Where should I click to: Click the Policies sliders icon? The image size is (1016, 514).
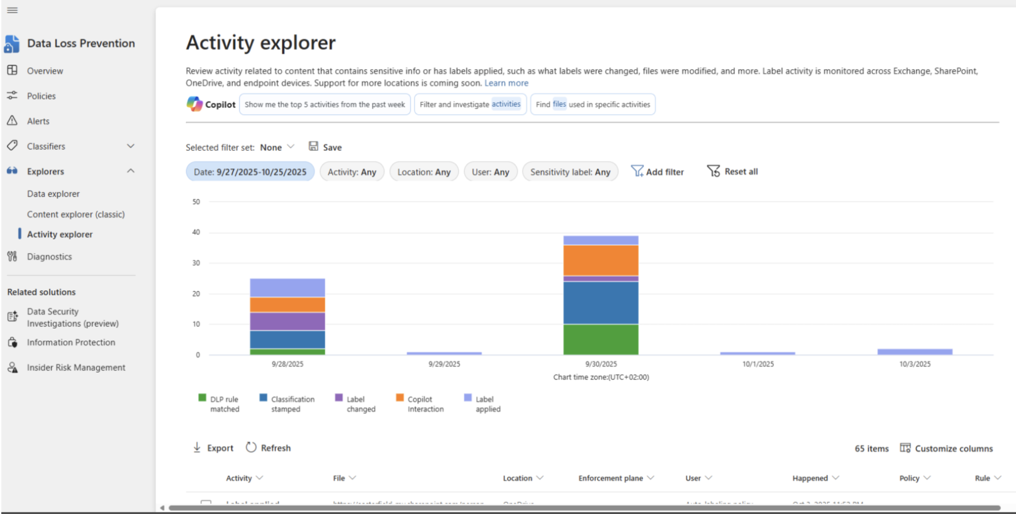[x=12, y=96]
